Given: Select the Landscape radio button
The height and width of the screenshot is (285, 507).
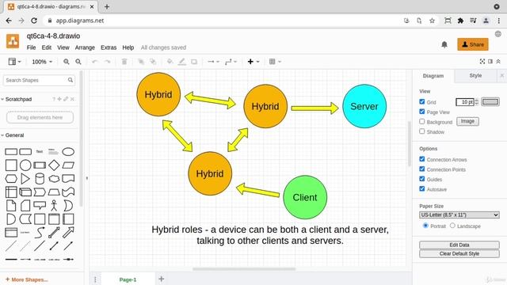Looking at the screenshot, I should tap(452, 226).
